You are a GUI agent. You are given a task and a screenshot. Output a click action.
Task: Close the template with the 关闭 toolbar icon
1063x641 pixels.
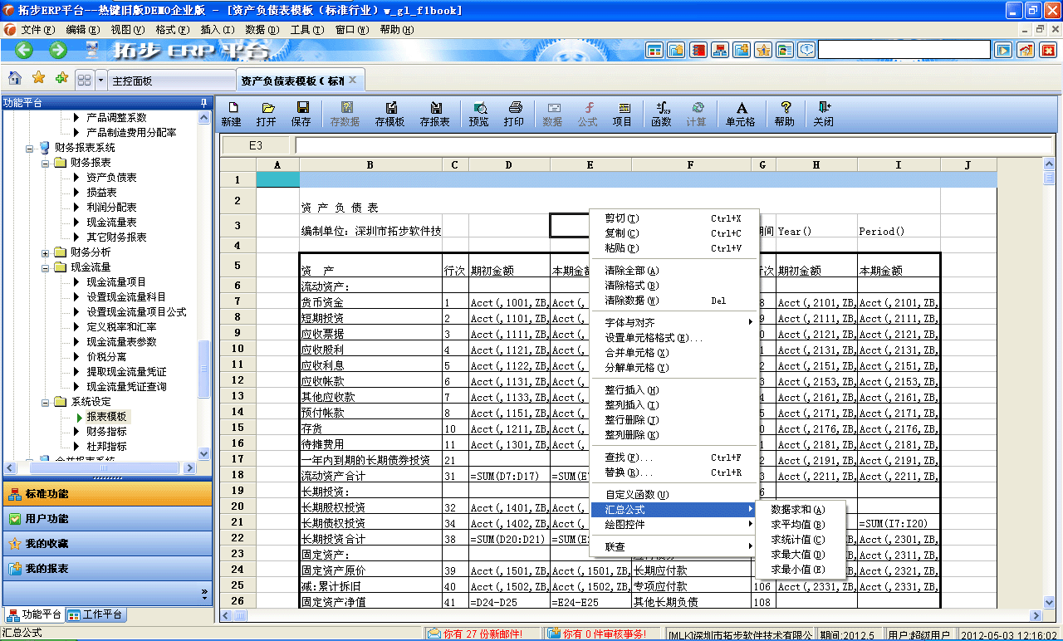coord(822,113)
